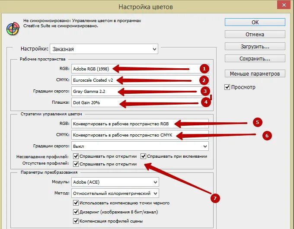Click the Настройка цветов title bar text
This screenshot has height=229, width=294.
146,7
